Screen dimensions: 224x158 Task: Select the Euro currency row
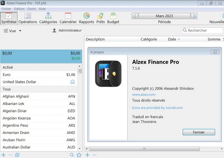39,75
